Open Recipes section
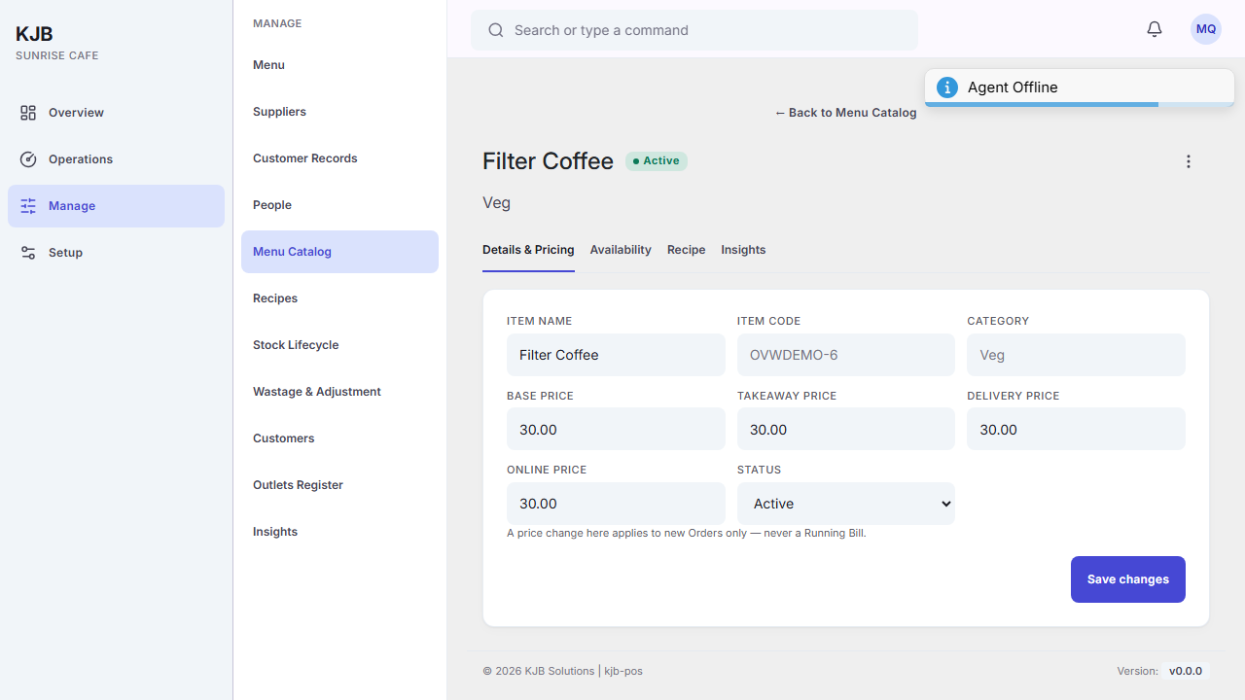The width and height of the screenshot is (1245, 700). pyautogui.click(x=339, y=298)
